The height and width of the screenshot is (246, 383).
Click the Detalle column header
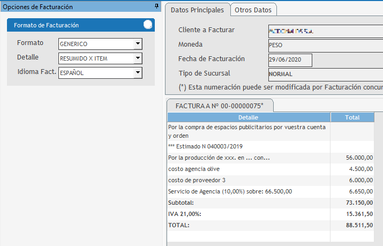point(249,117)
